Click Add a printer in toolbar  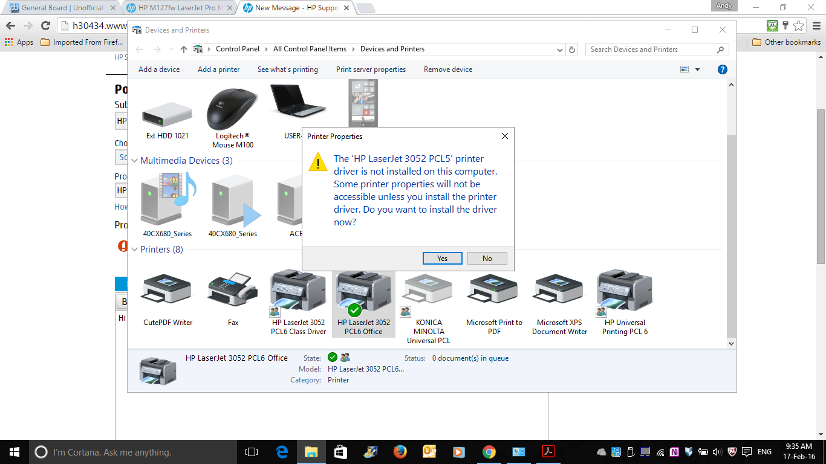pyautogui.click(x=218, y=69)
